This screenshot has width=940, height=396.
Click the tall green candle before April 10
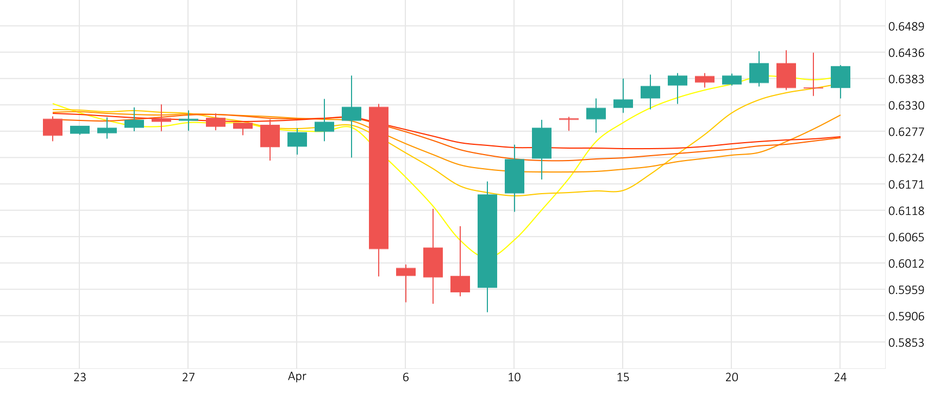point(487,241)
